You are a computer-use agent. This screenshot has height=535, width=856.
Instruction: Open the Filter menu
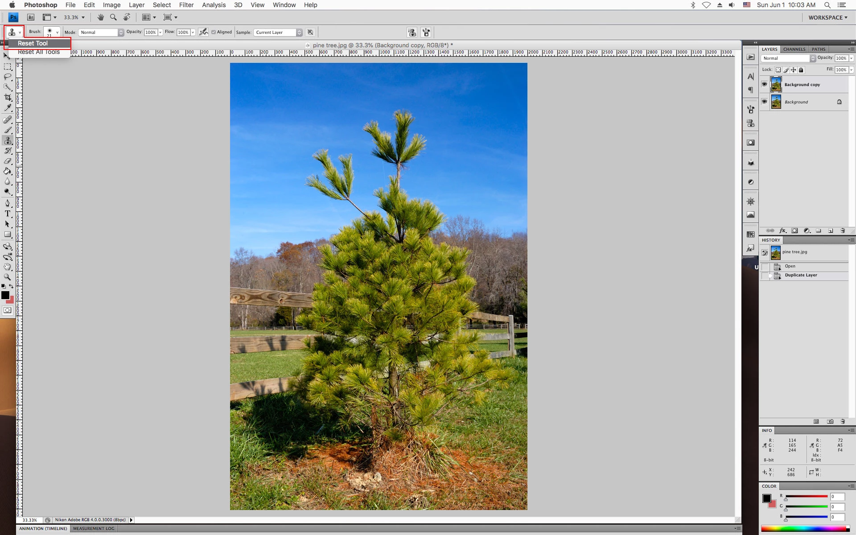tap(186, 5)
